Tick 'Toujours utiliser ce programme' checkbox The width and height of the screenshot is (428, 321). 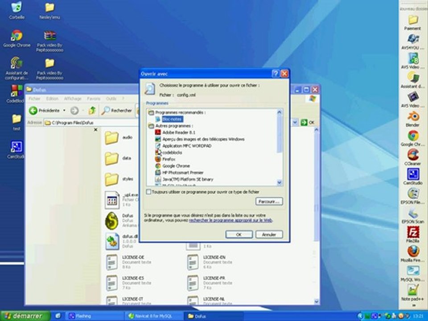[148, 192]
